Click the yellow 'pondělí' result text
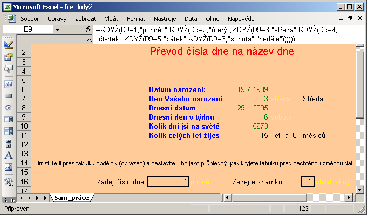The image size is (367, 215). point(201,182)
